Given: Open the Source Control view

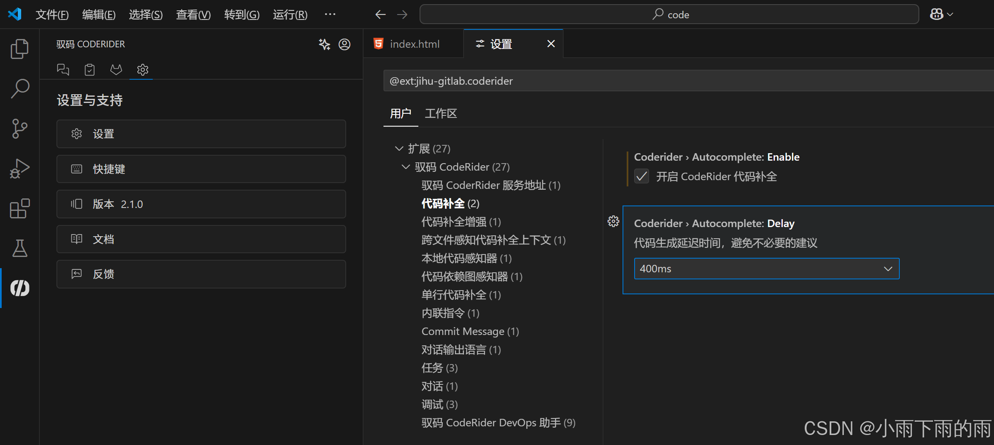Looking at the screenshot, I should pyautogui.click(x=20, y=129).
